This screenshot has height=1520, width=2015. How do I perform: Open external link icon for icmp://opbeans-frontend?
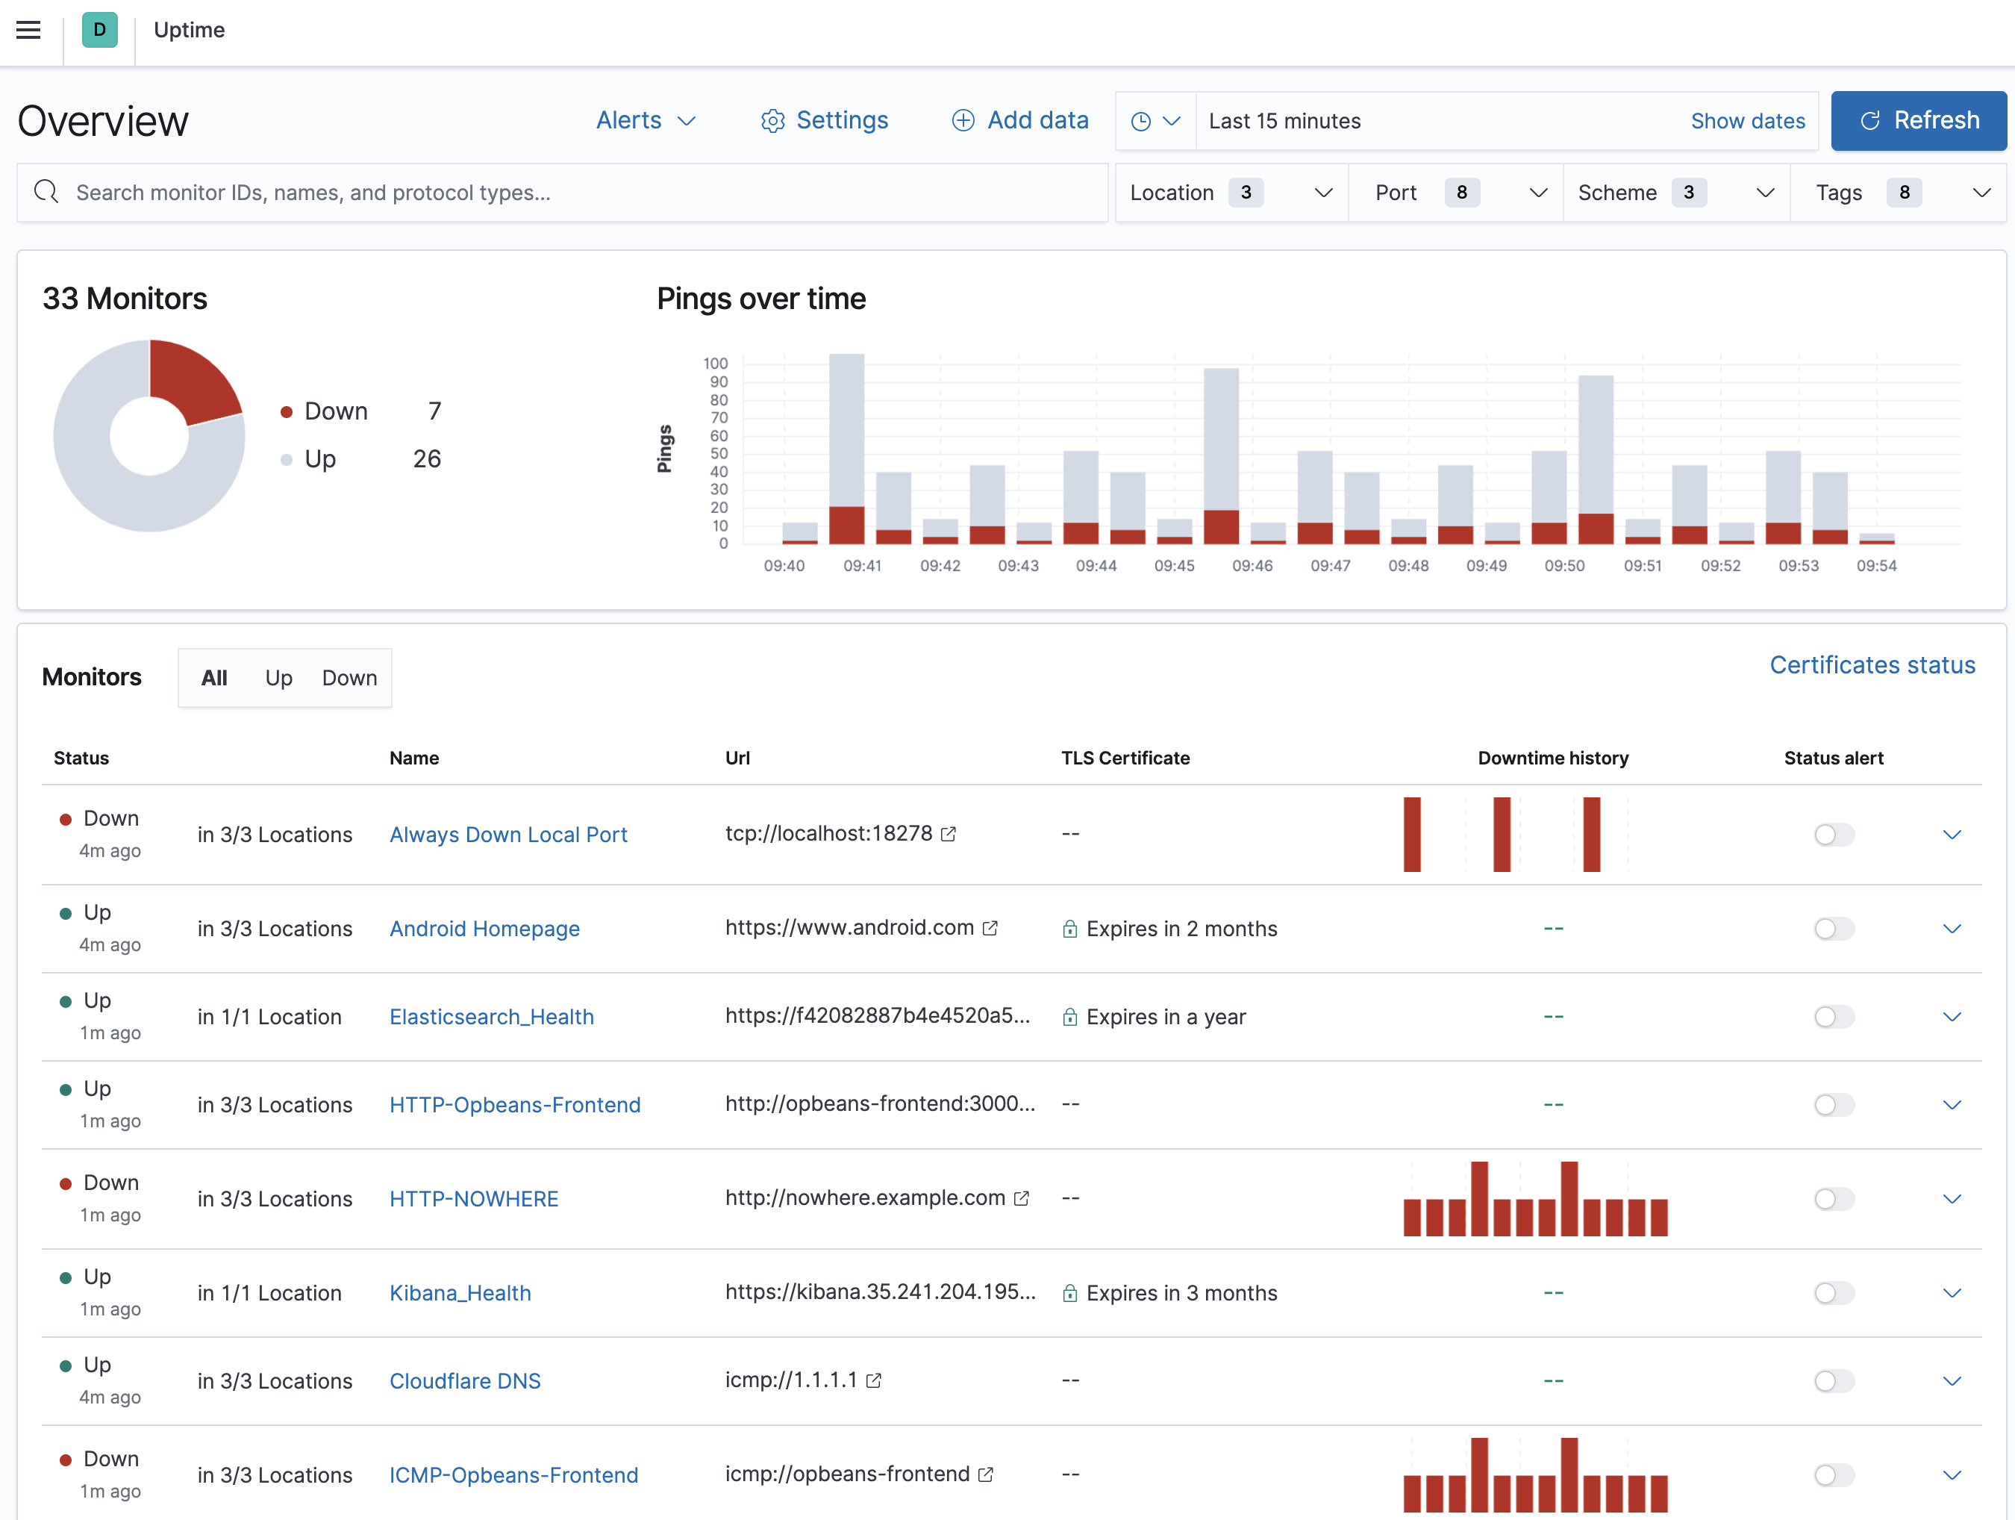(x=986, y=1474)
